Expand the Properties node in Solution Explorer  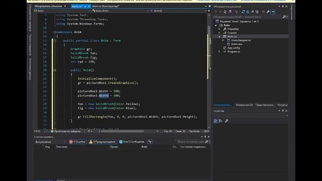tap(219, 29)
